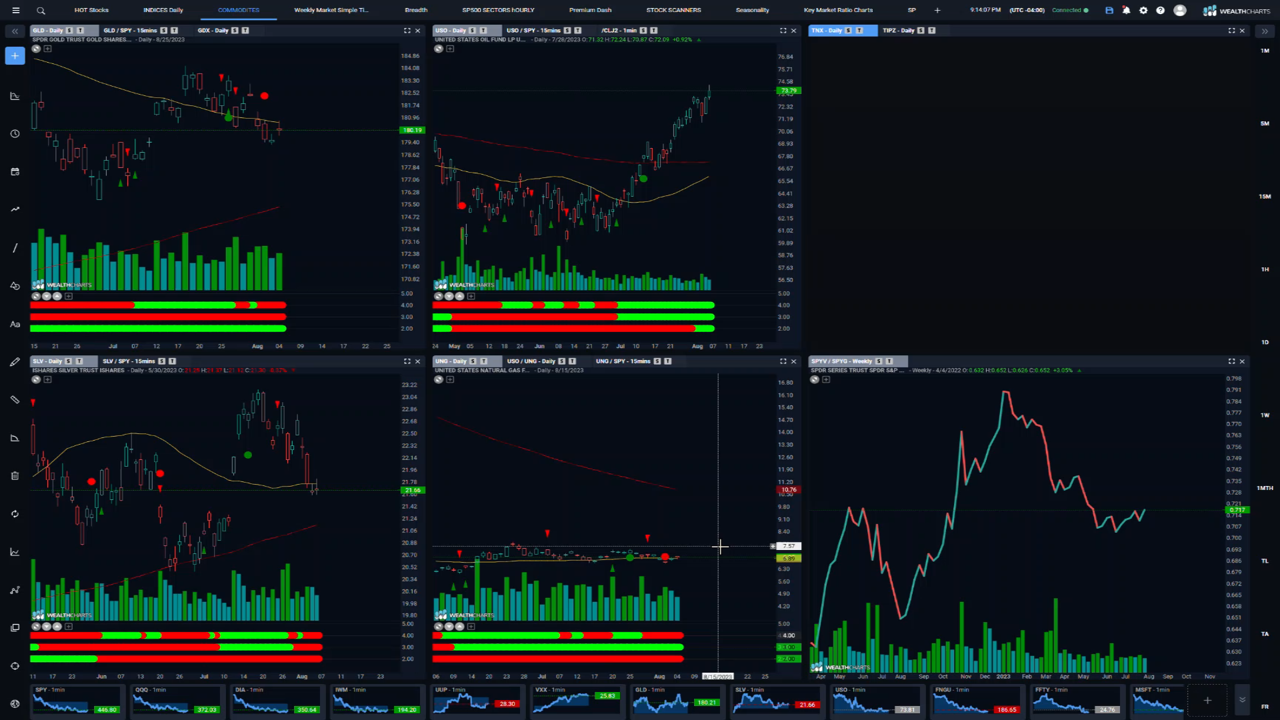Select the diagonal line drawing tool

click(15, 247)
